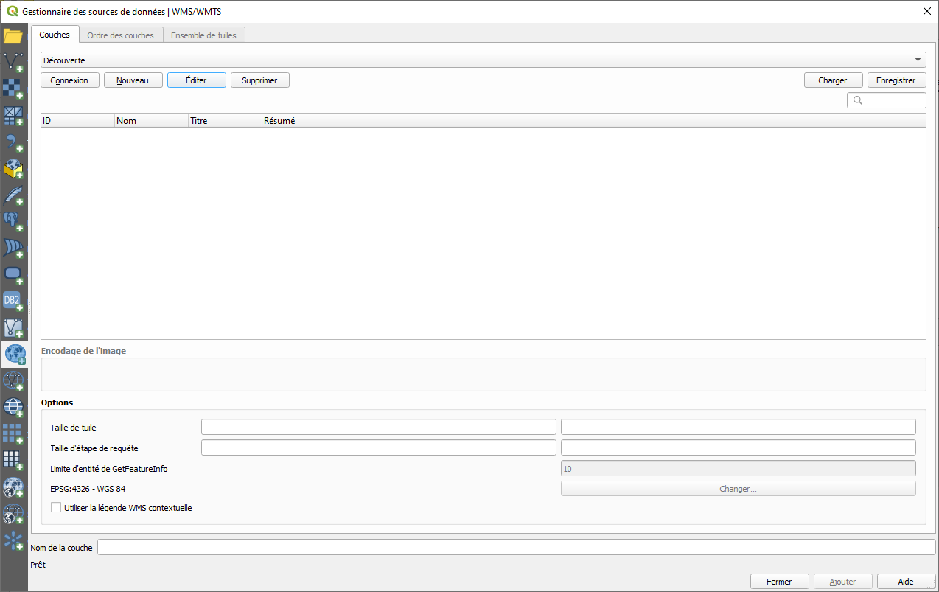Open the Delimited Text import page
This screenshot has width=939, height=592.
pos(14,142)
